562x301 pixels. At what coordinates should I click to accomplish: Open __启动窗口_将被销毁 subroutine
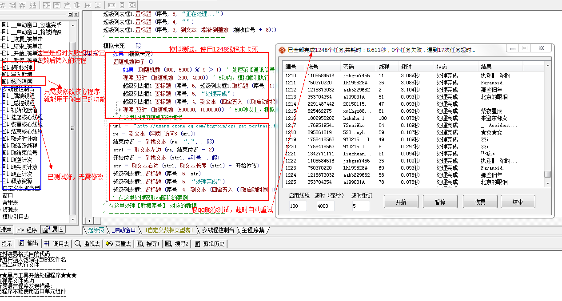pos(36,32)
